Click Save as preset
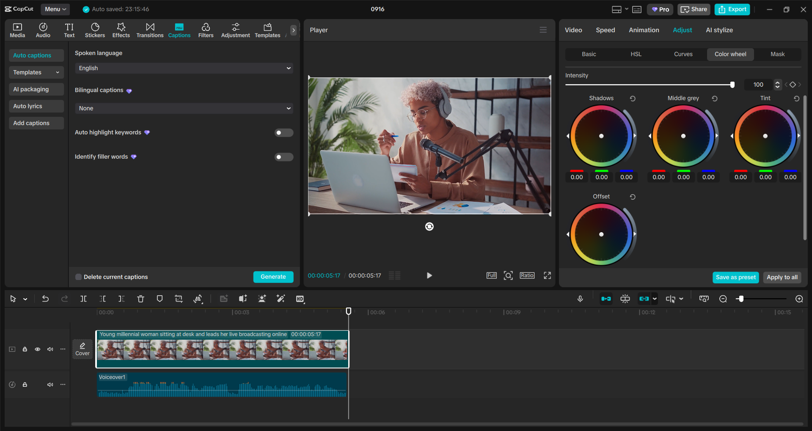812x431 pixels. [x=735, y=277]
